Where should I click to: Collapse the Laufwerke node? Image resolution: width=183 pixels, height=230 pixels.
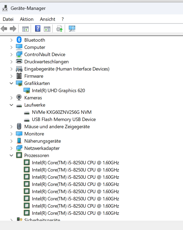[11, 105]
